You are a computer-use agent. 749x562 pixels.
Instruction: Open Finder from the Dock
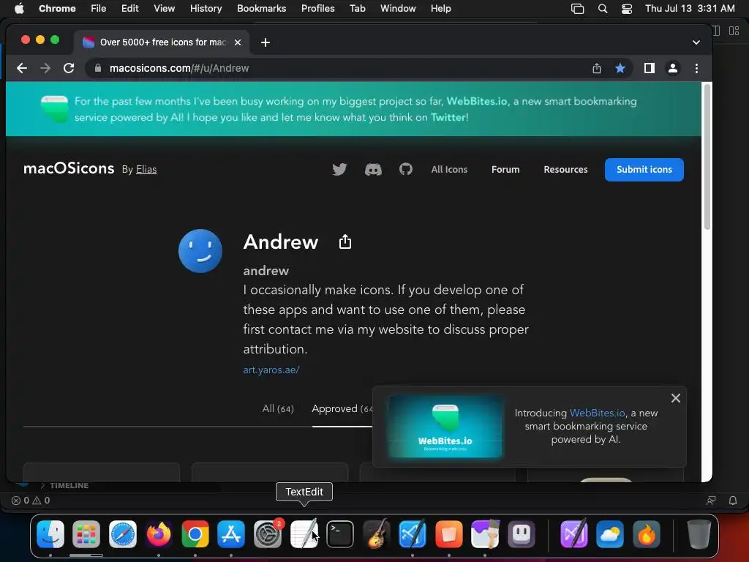coord(50,534)
